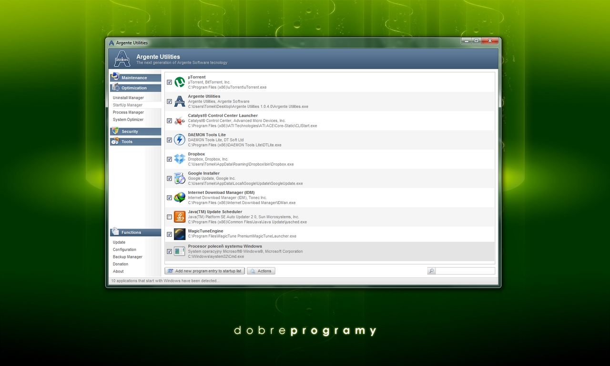Click the MagicTuneEngine icon
The width and height of the screenshot is (610, 366).
pos(180,234)
